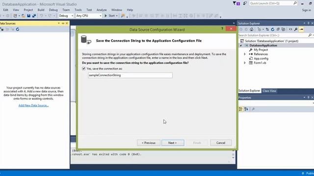Click feedback icon beside Quick Launch
The width and height of the screenshot is (314, 176).
pyautogui.click(x=245, y=3)
